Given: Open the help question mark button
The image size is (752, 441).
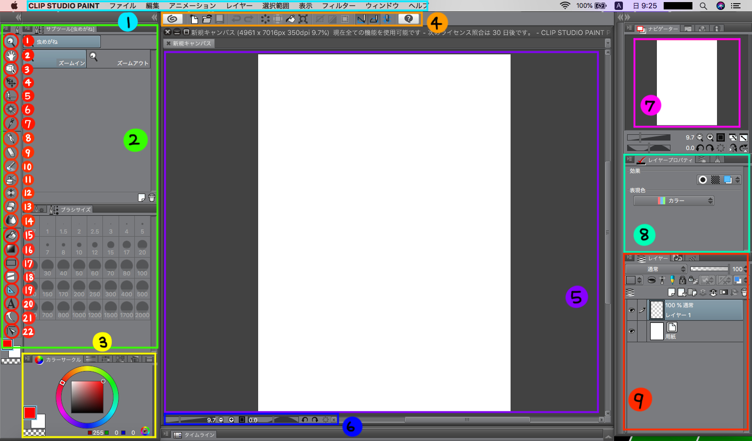Looking at the screenshot, I should (409, 19).
